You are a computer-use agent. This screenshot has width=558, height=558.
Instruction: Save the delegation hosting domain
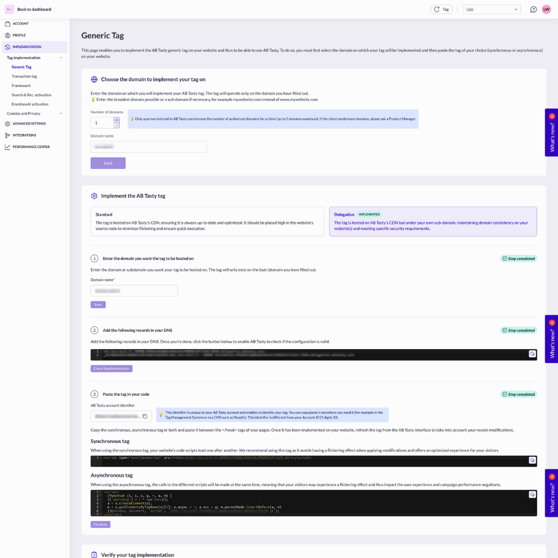click(x=98, y=305)
